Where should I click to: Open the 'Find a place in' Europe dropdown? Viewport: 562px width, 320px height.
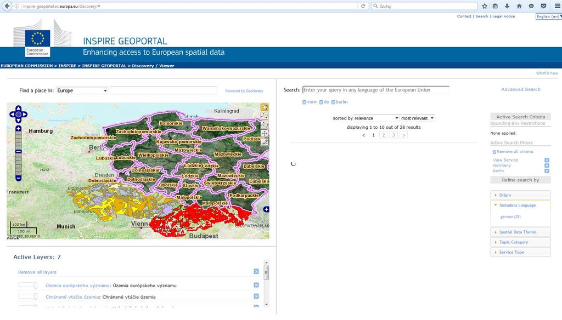(x=82, y=90)
